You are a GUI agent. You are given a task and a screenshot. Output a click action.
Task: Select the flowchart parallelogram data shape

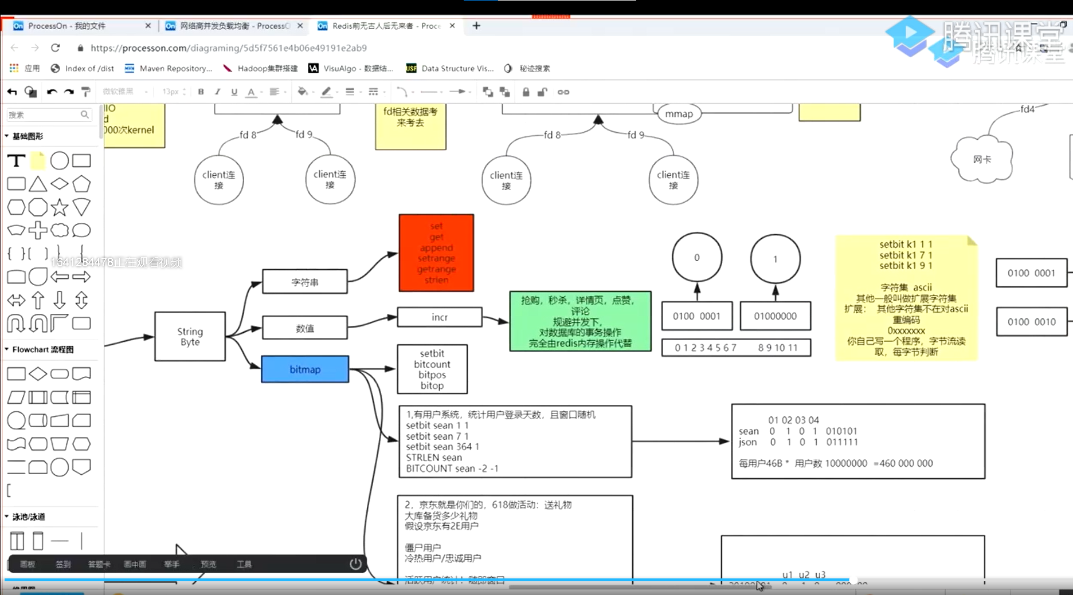(16, 397)
